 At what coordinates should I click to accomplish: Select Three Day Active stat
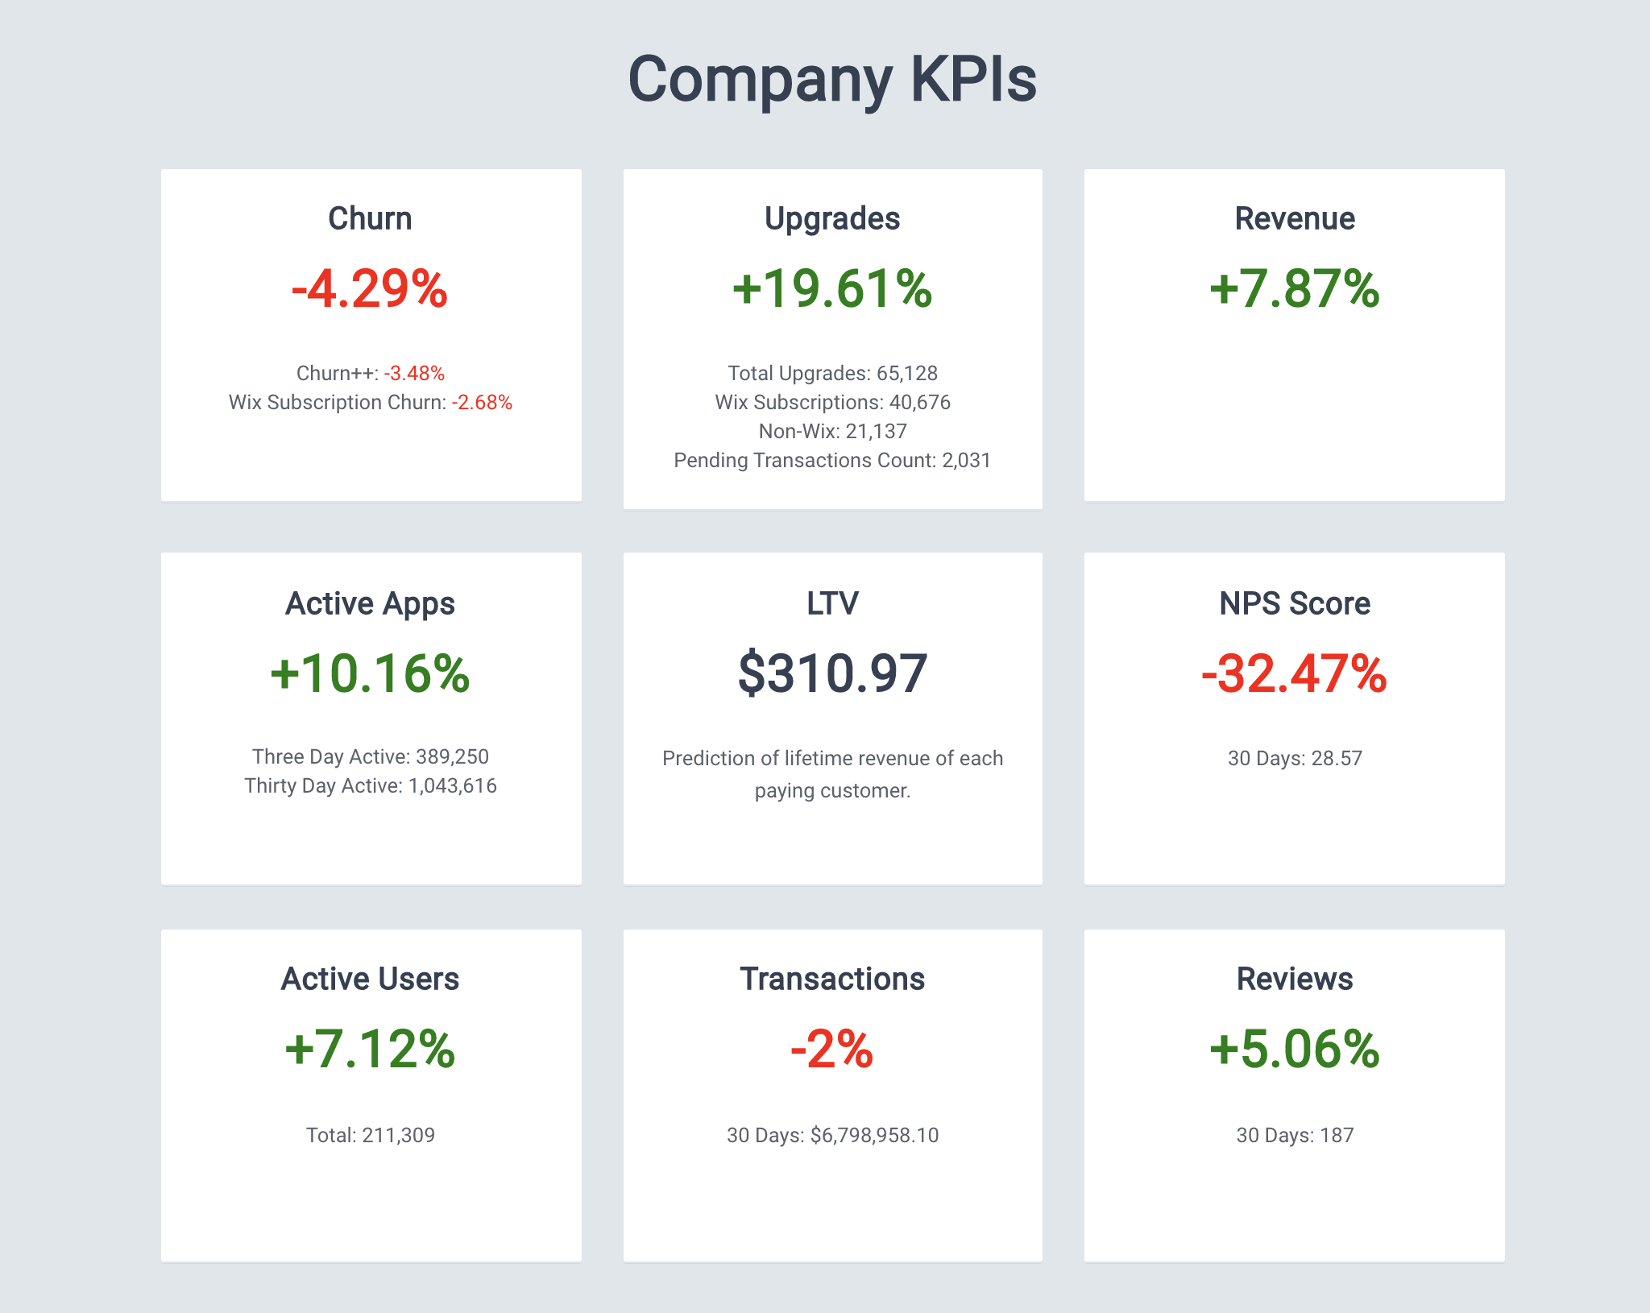[371, 756]
